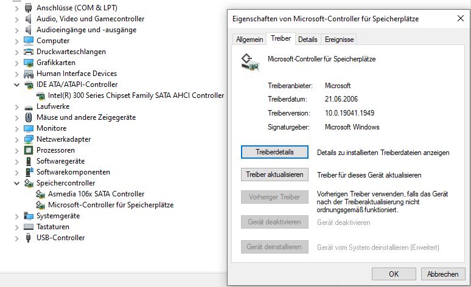Image resolution: width=471 pixels, height=287 pixels.
Task: Click the Anschlüsse (COM & LPT) port icon
Action: [x=28, y=8]
